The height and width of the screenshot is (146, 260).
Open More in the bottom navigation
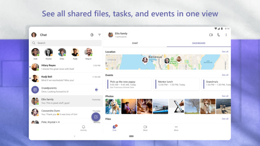176,128
